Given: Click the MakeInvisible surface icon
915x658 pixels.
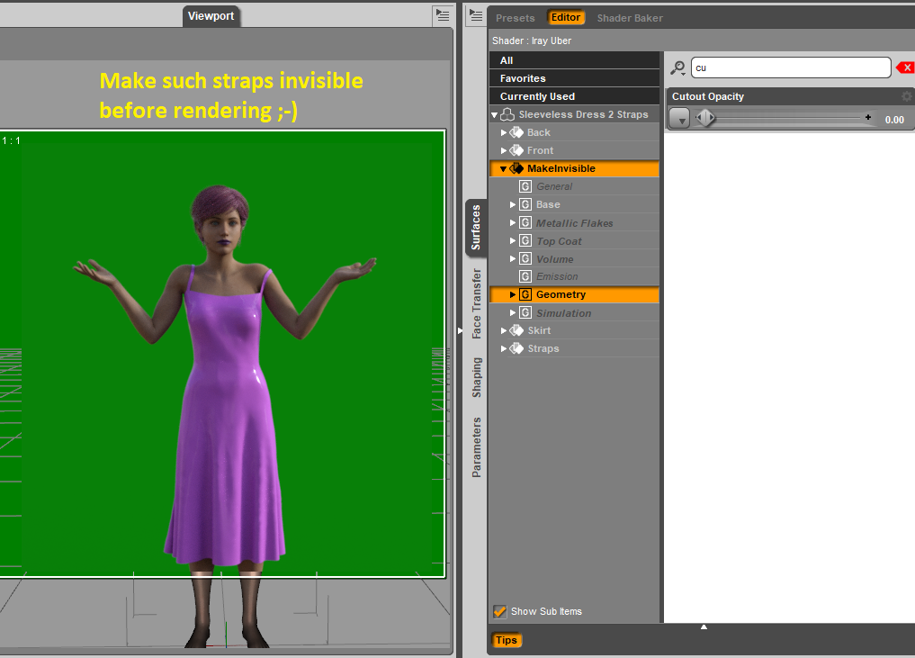Looking at the screenshot, I should click(x=517, y=168).
